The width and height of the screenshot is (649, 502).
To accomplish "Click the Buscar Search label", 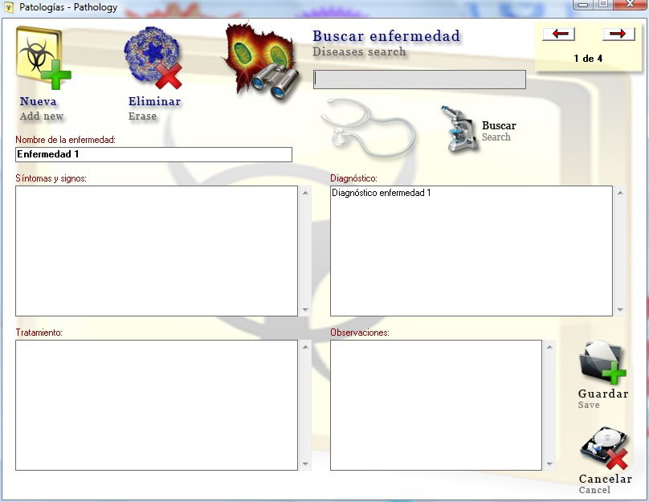I will [x=499, y=131].
